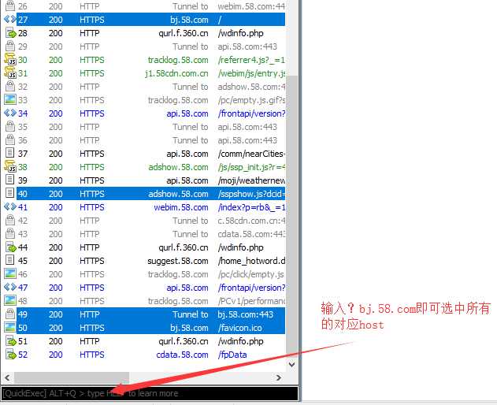
Task: Click the document icon of session 40
Action: (10, 194)
